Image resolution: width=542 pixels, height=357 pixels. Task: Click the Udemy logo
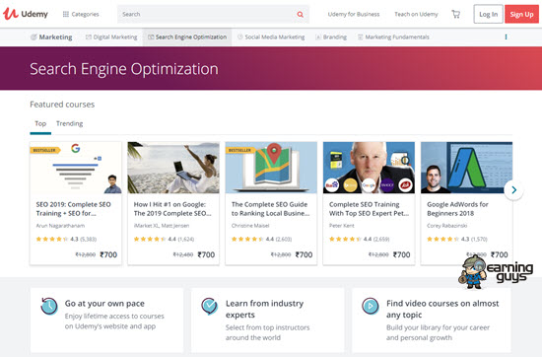[x=26, y=14]
